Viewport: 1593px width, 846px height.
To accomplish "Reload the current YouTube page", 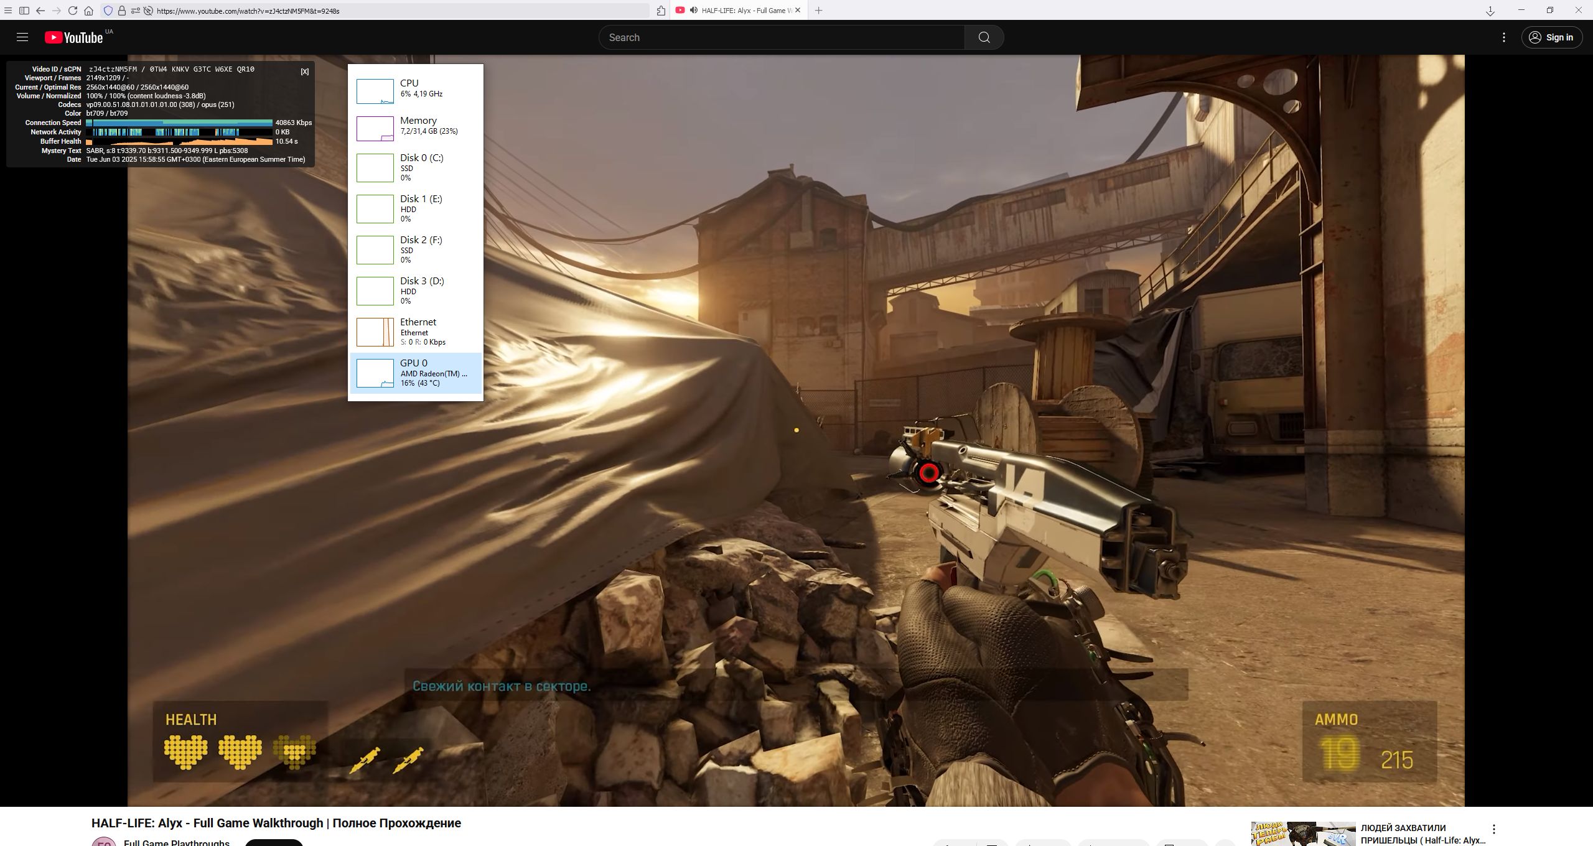I will 73,11.
